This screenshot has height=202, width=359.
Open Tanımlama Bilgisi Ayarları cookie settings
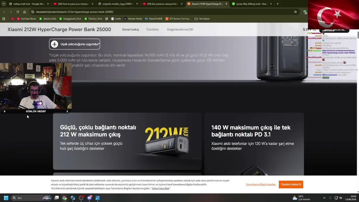261,184
